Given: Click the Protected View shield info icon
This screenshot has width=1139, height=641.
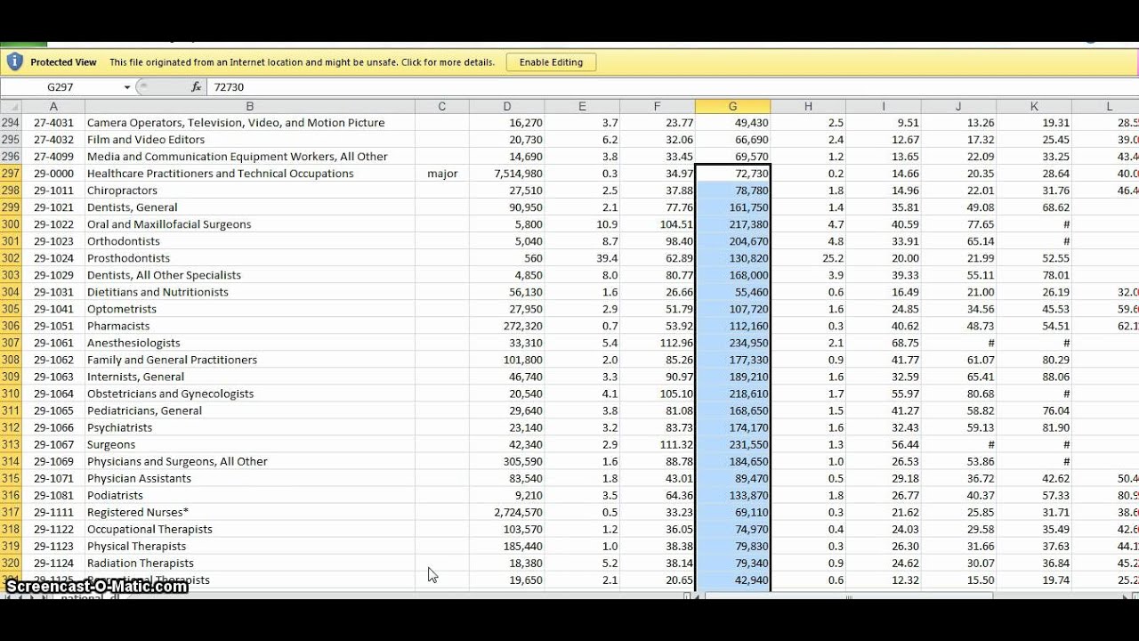Looking at the screenshot, I should [x=14, y=61].
